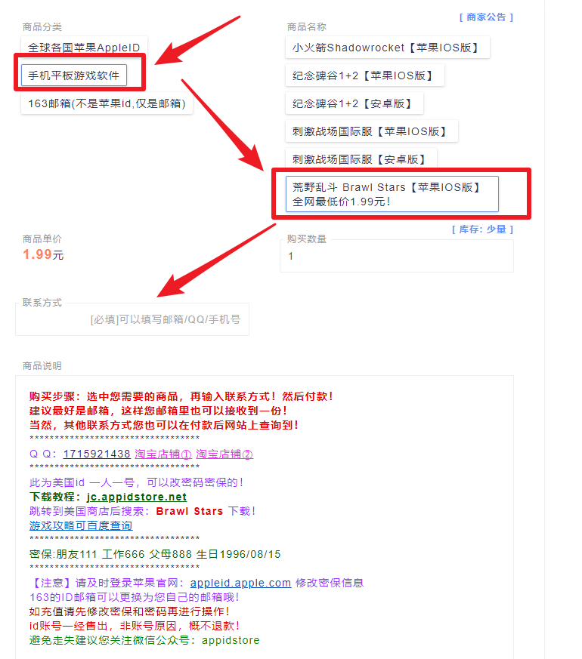Screen dimensions: 582x659
Task: Select the 全球各国苹果AppleID category
Action: (84, 48)
